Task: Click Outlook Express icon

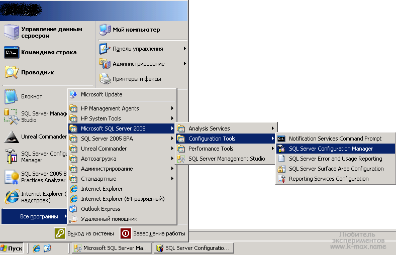Action: pyautogui.click(x=73, y=209)
